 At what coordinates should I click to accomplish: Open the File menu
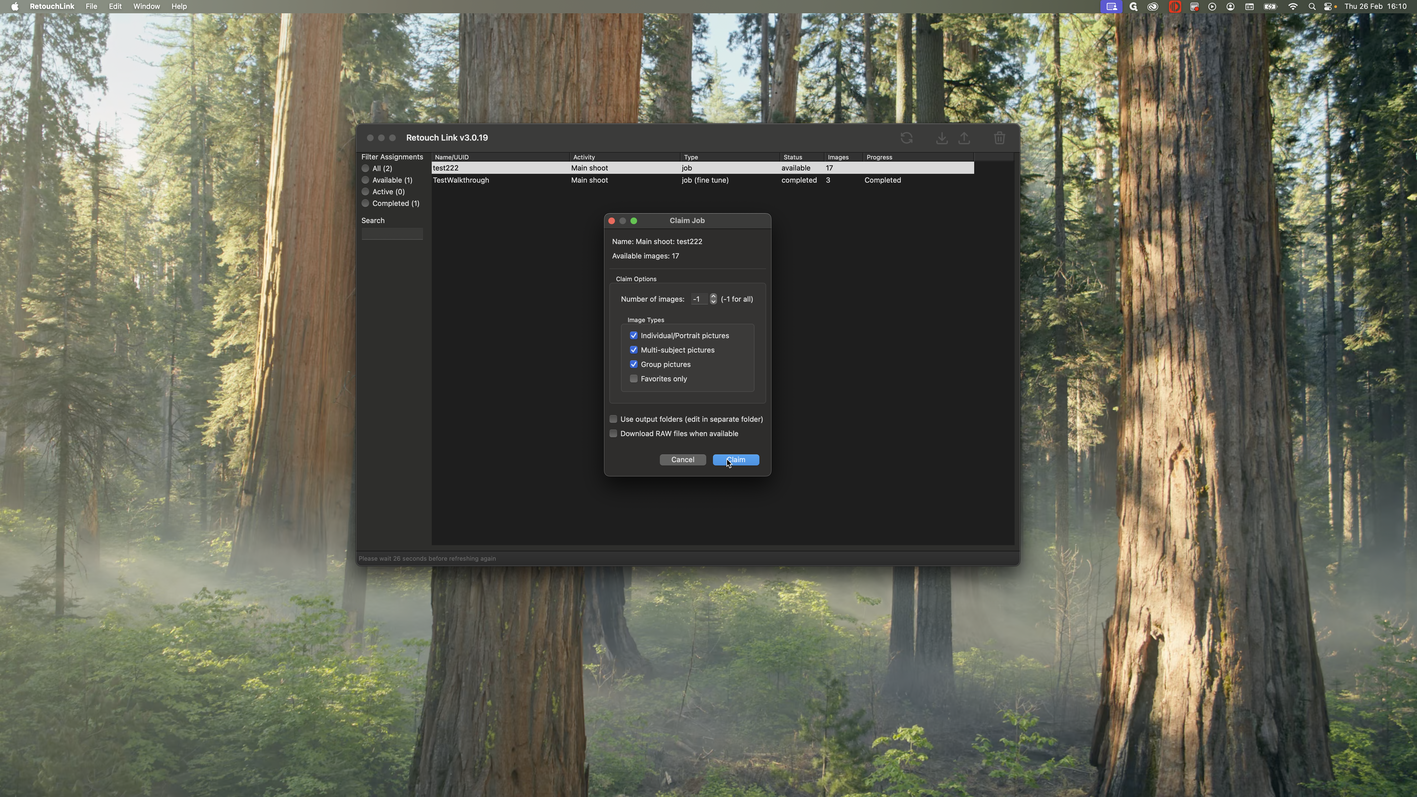[x=91, y=7]
